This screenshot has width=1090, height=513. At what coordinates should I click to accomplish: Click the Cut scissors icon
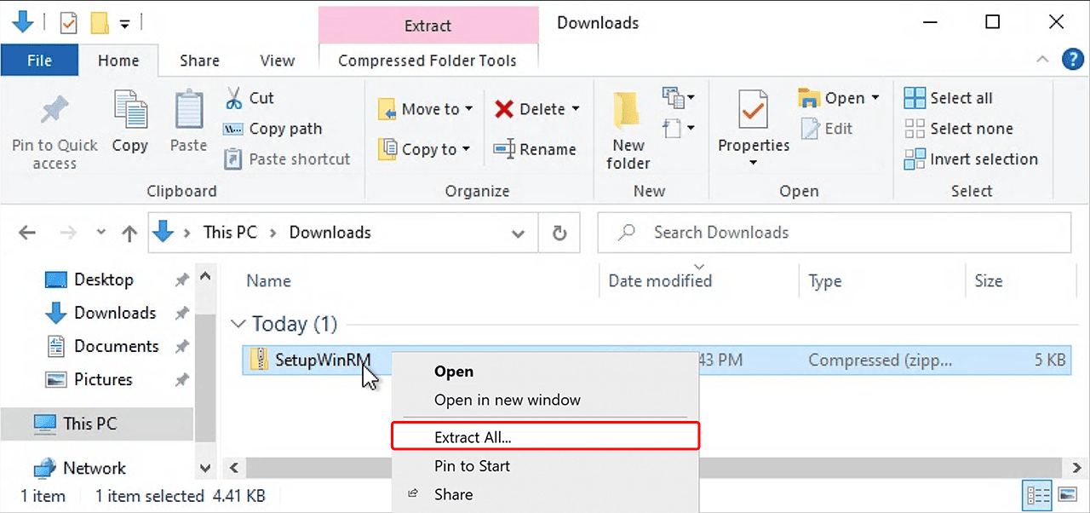pyautogui.click(x=233, y=98)
